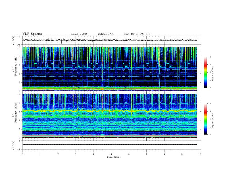
Task: Click the 'ch.1(V)' waveform axis label
Action: (x=14, y=40)
